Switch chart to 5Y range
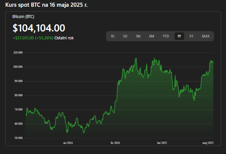Image resolution: width=226 pixels, height=154 pixels. tap(191, 36)
